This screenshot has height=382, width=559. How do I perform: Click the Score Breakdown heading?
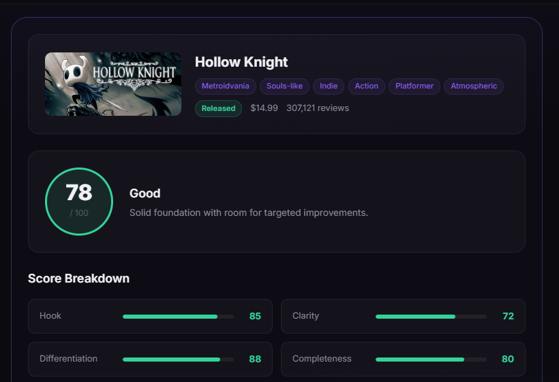tap(78, 278)
